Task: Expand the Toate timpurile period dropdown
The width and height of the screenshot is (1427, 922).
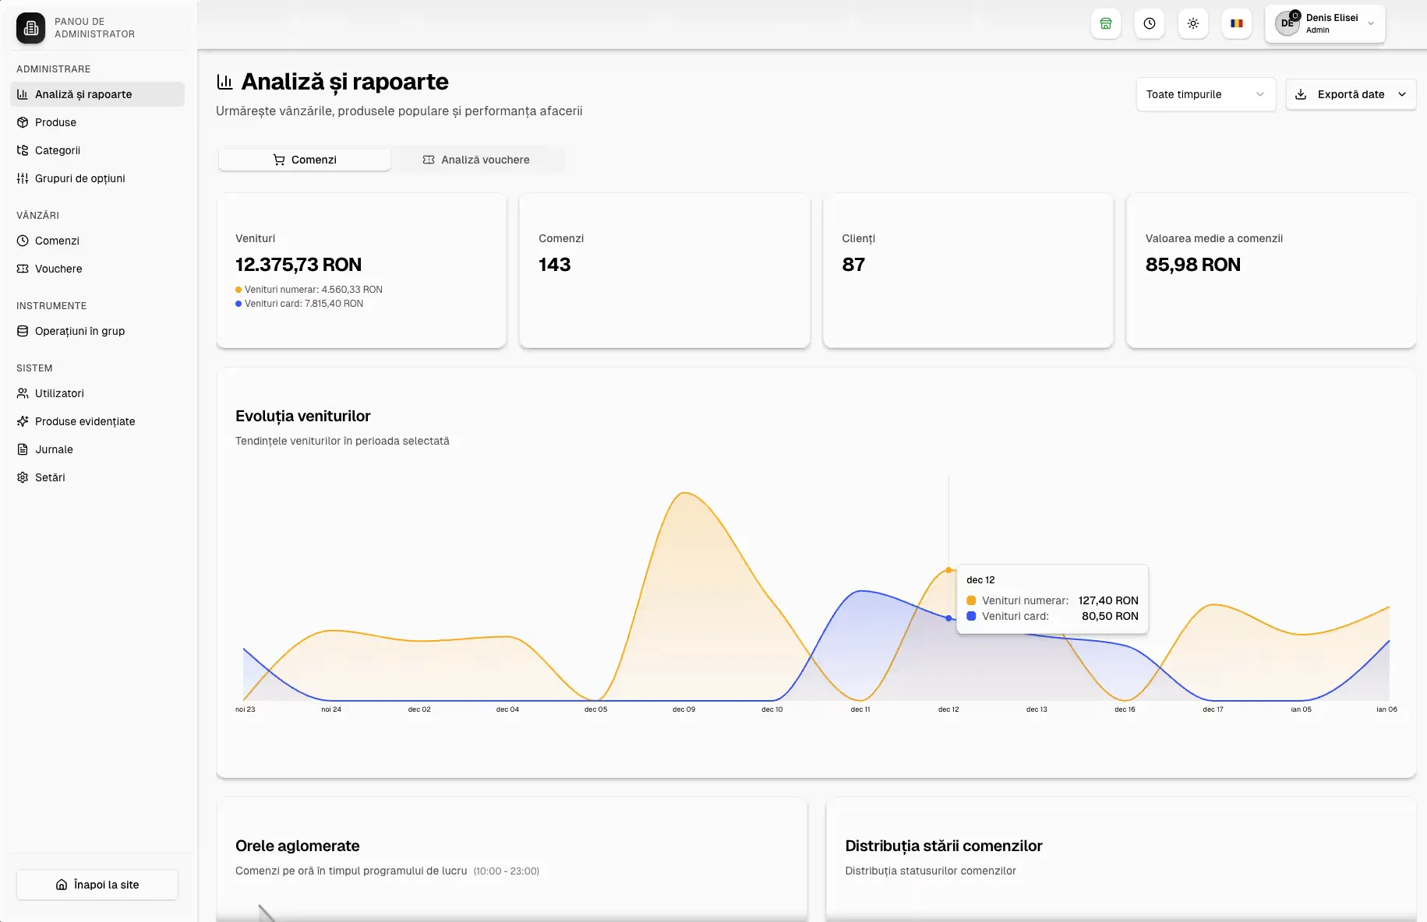Action: (x=1205, y=94)
